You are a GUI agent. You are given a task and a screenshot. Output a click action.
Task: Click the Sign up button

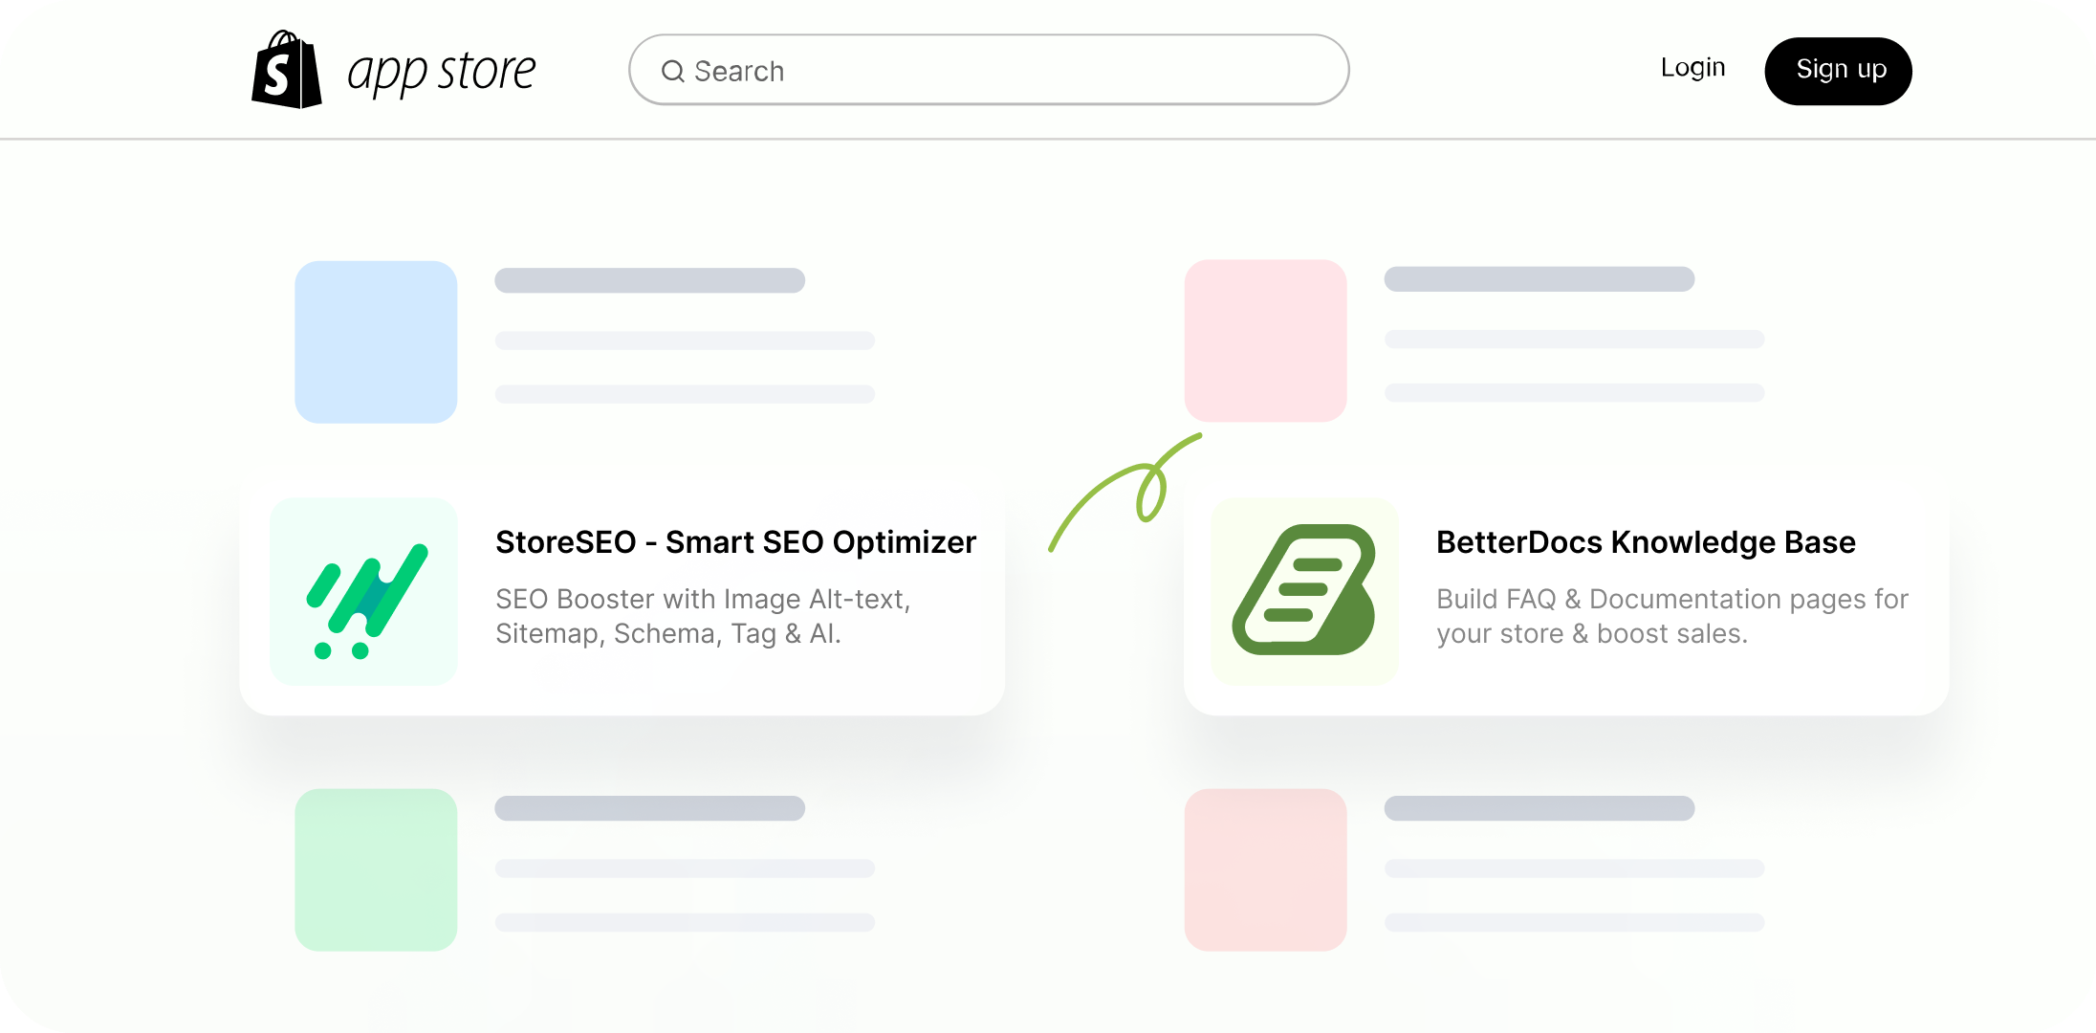[1838, 71]
